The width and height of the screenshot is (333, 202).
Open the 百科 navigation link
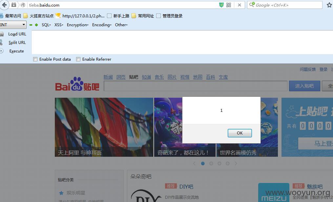(210, 77)
